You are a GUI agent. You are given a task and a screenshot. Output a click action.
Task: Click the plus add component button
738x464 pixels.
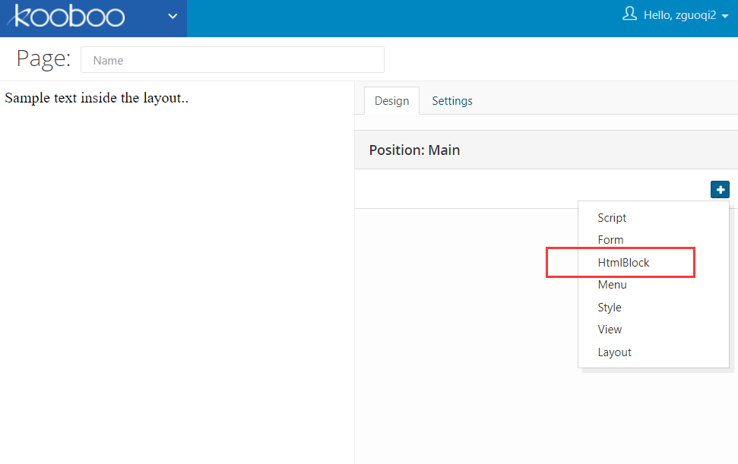pyautogui.click(x=720, y=190)
